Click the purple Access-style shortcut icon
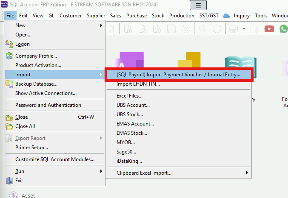Viewport: 288px width, 198px height. click(129, 60)
